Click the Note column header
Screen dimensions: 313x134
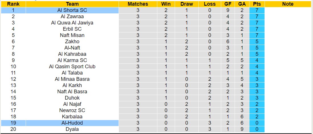[288, 4]
